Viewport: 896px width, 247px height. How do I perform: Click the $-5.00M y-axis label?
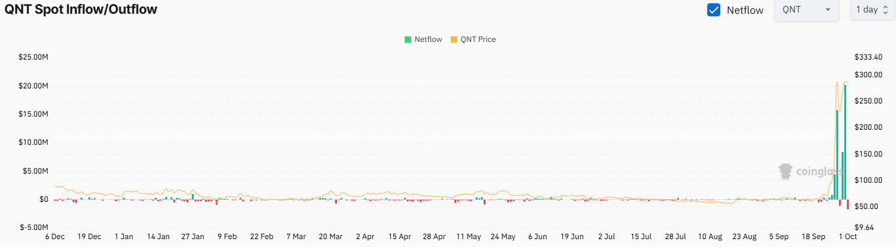point(35,228)
